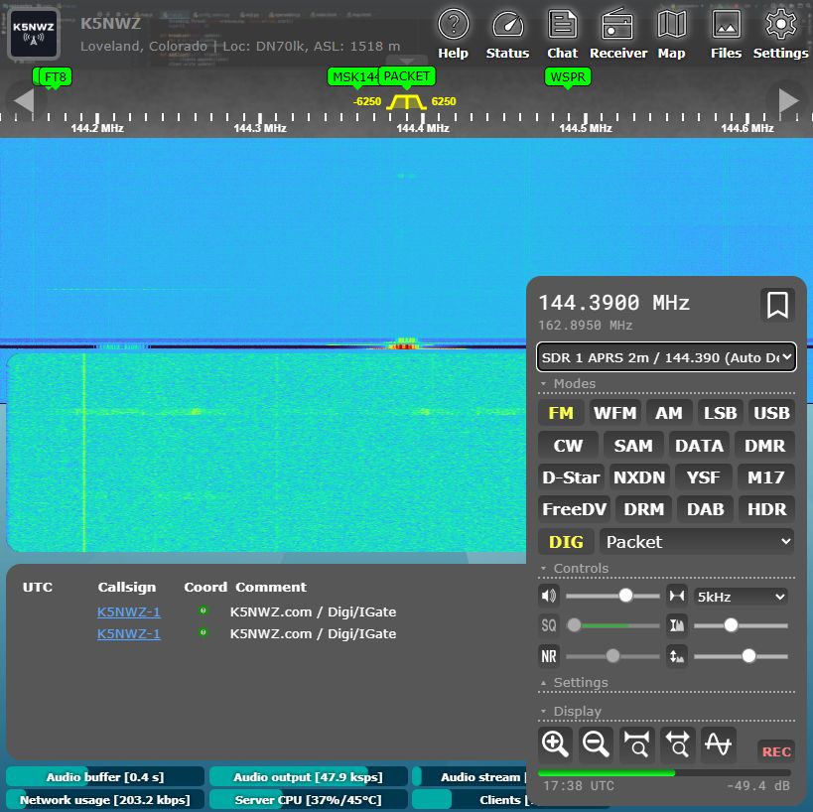
Task: Select LSB mode
Action: click(x=721, y=413)
